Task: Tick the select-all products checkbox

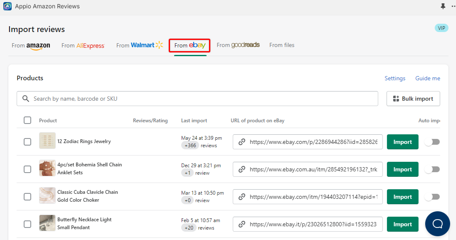Action: [x=27, y=120]
